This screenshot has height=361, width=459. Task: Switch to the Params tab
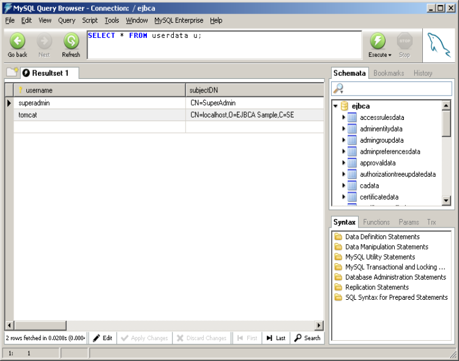click(409, 222)
